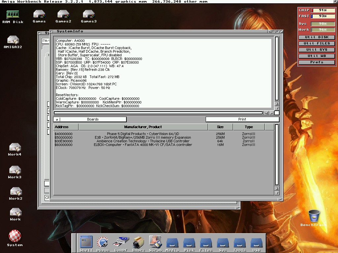Open the Files drawer in dock
Viewport: 338px width, 253px height.
point(206,245)
